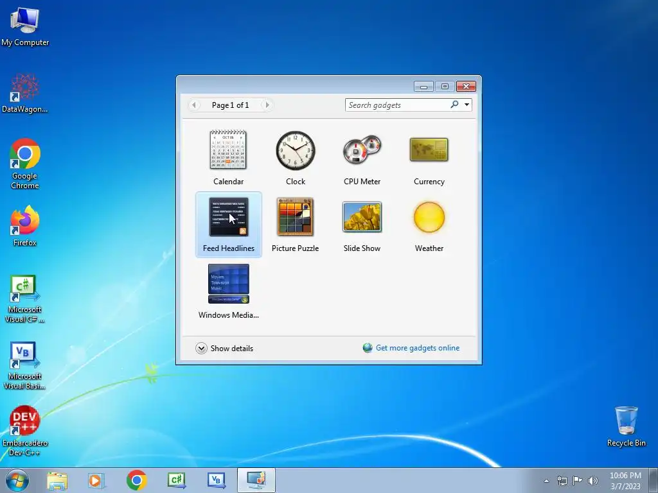658x493 pixels.
Task: Select the Recycle Bin icon
Action: 626,426
